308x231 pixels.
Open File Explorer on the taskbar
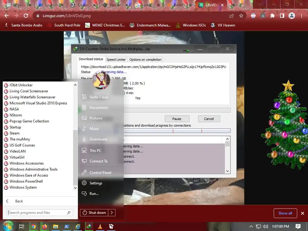pyautogui.click(x=56, y=226)
